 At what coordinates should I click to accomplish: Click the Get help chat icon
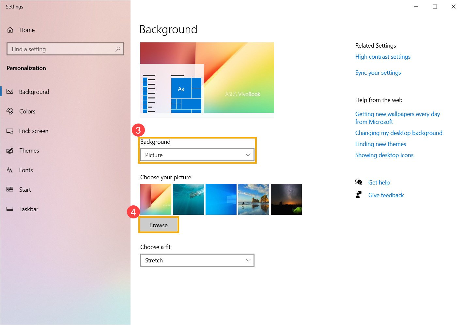[359, 182]
